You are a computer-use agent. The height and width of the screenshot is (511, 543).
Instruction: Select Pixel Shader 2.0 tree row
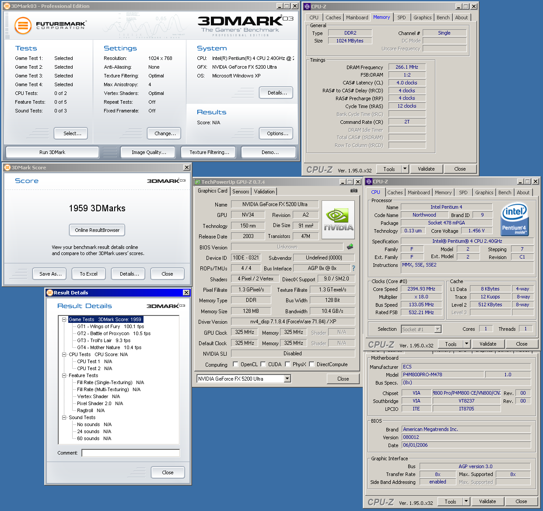(100, 403)
